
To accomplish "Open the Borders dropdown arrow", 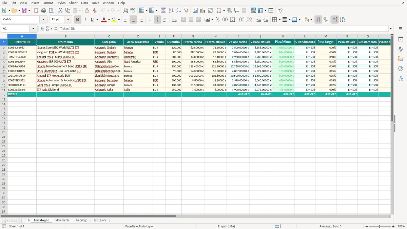I will click(279, 20).
